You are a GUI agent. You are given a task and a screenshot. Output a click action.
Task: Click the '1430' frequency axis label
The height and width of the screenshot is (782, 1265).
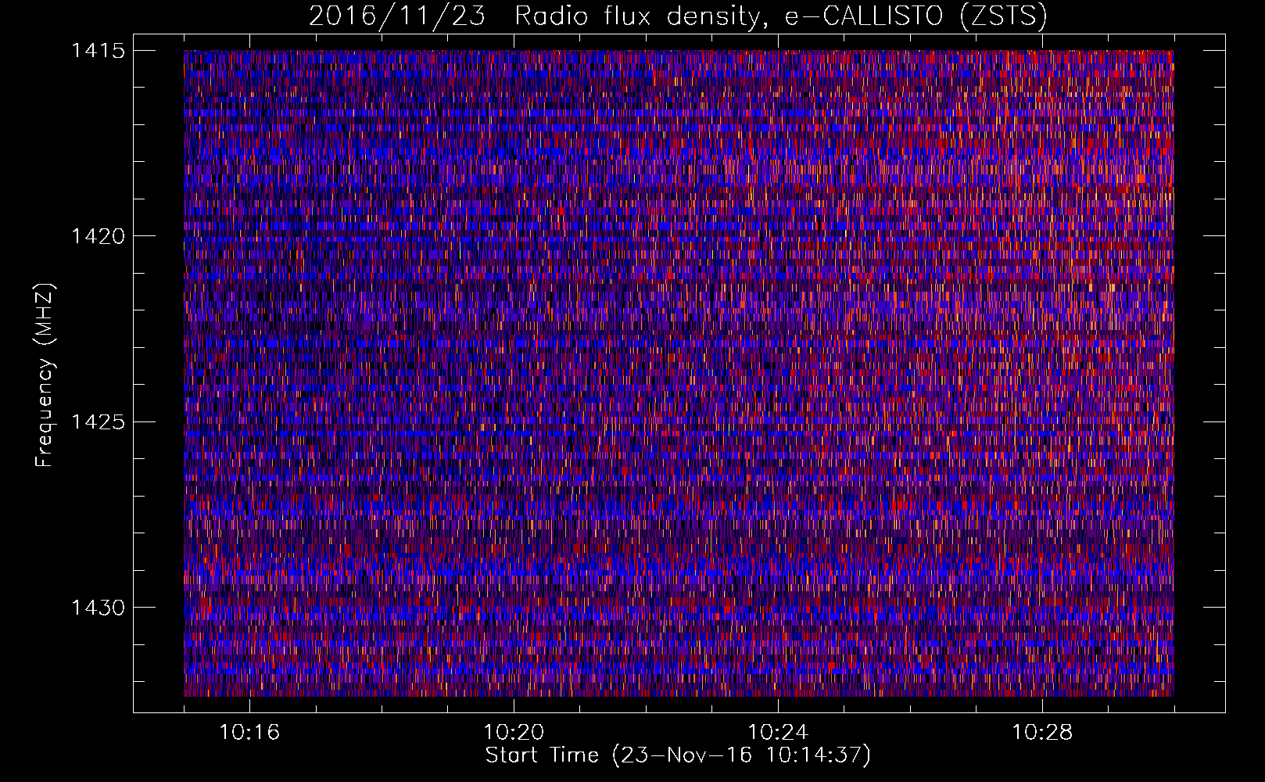[98, 608]
